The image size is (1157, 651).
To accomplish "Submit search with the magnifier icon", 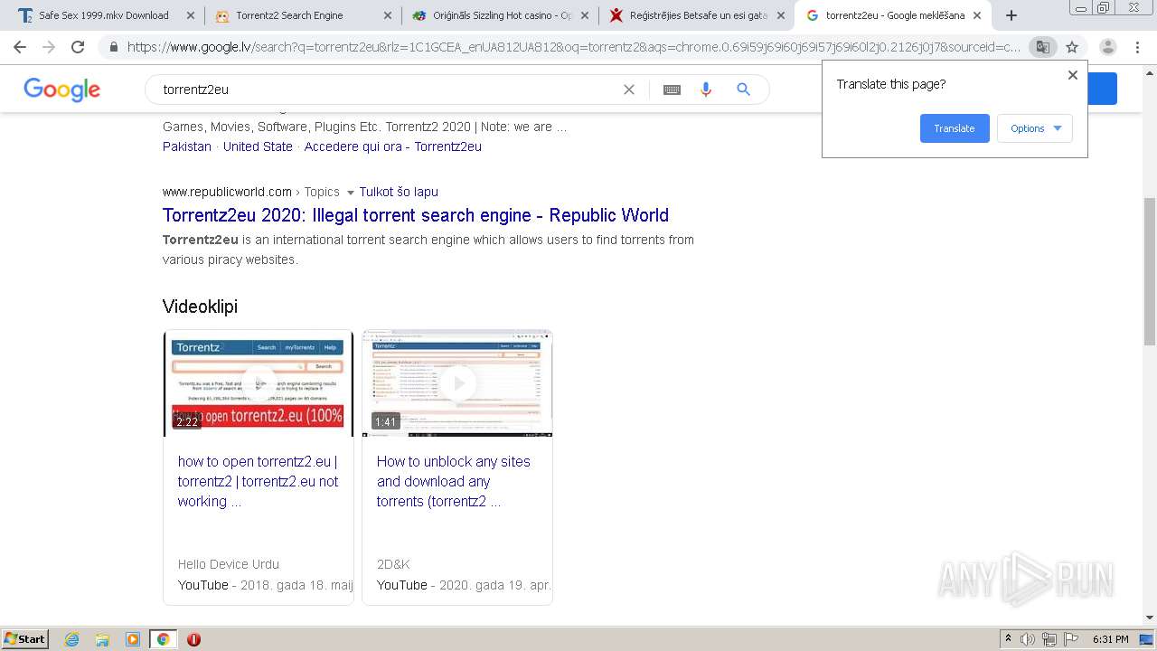I will [743, 90].
